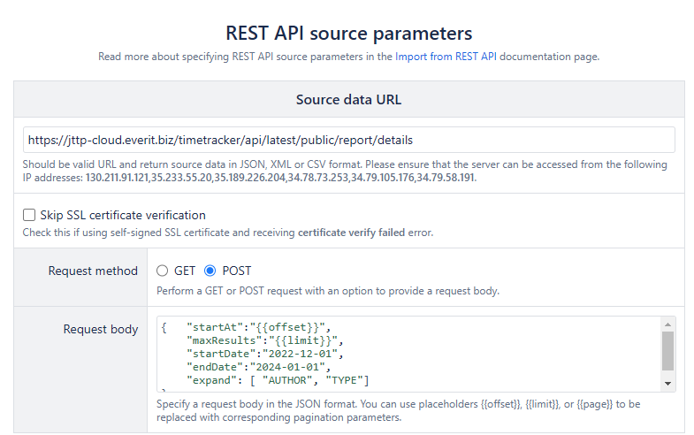The width and height of the screenshot is (694, 435).
Task: Click the placeholders help text below Request body
Action: pyautogui.click(x=398, y=410)
